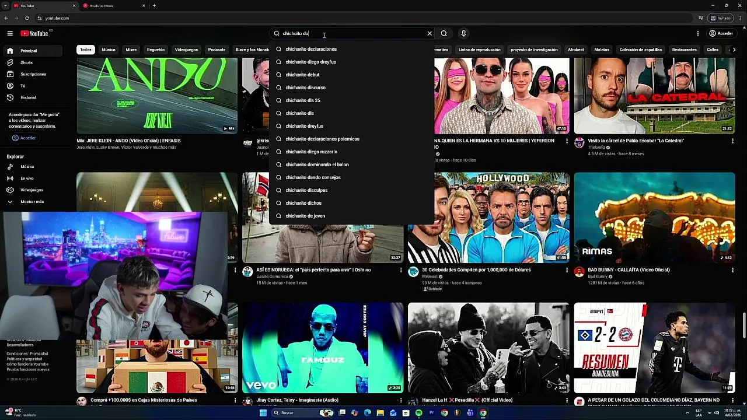Click Cómo funciona YouTube footer link
This screenshot has width=747, height=420.
tap(27, 364)
